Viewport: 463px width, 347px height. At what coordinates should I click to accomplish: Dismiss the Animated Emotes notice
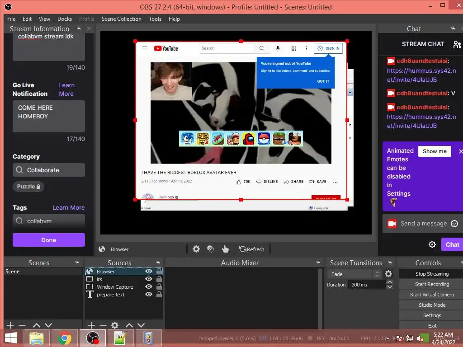460,151
